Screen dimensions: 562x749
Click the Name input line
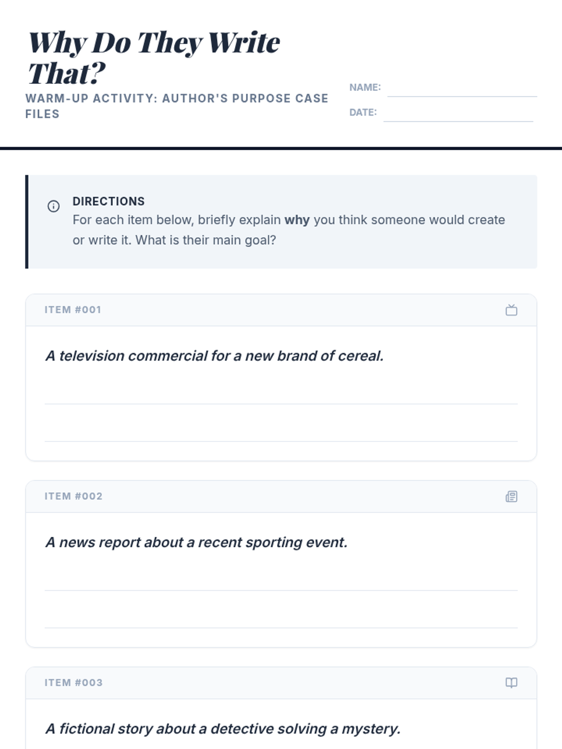[462, 89]
